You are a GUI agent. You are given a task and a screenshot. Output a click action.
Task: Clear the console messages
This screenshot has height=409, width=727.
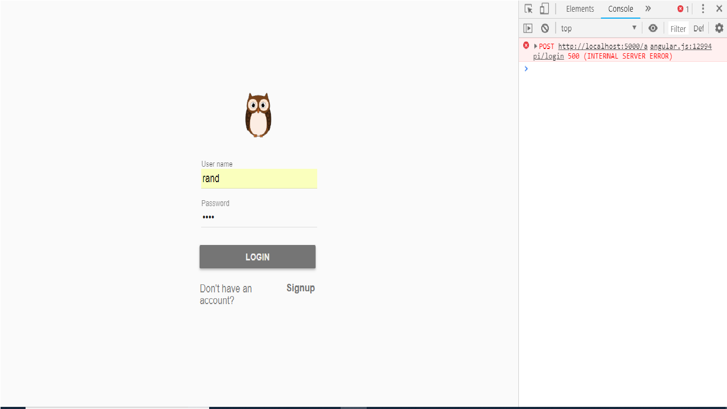click(544, 28)
